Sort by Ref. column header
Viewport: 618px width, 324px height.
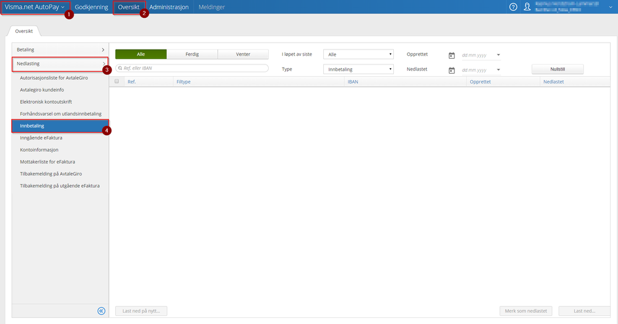coord(132,82)
